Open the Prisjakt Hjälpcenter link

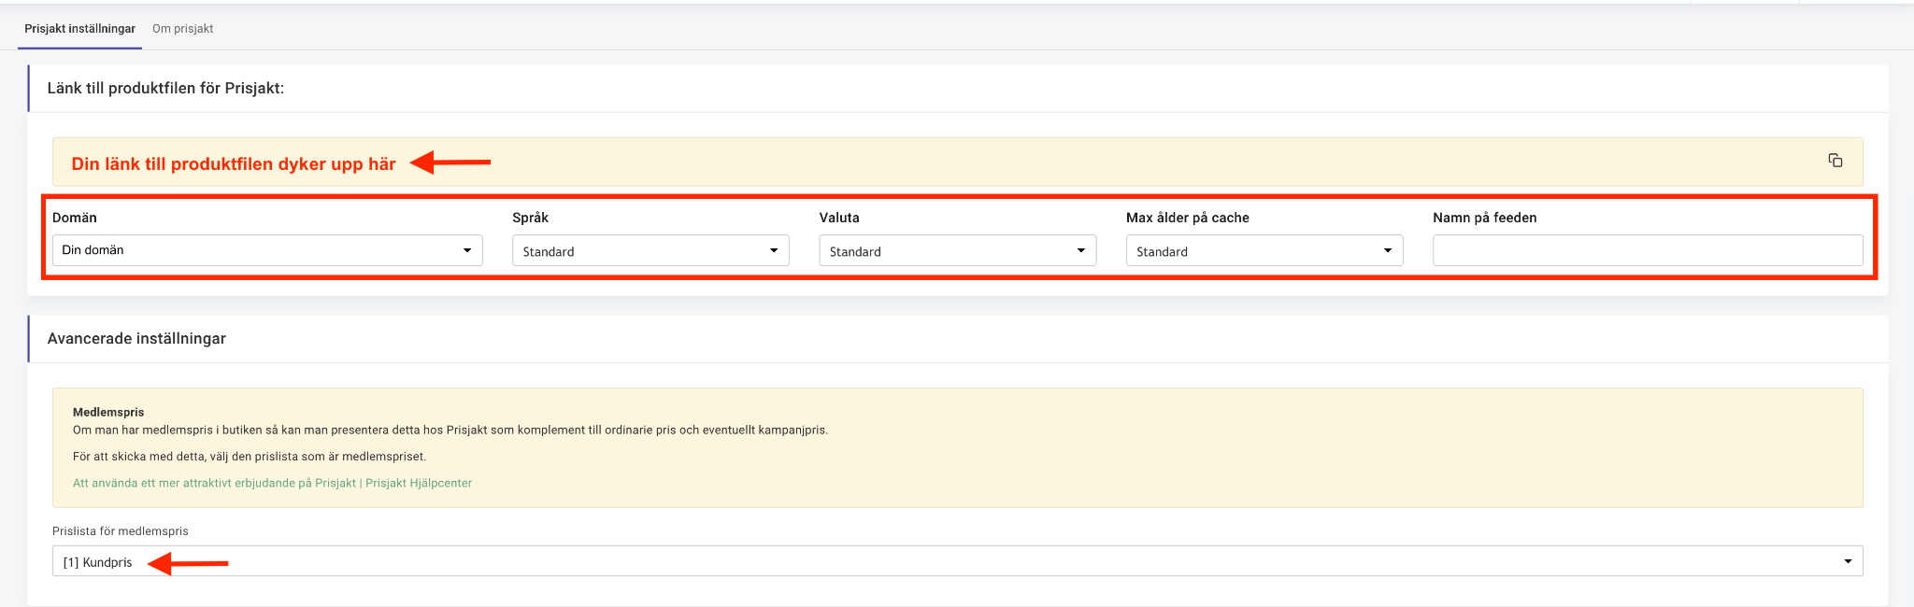pos(272,483)
